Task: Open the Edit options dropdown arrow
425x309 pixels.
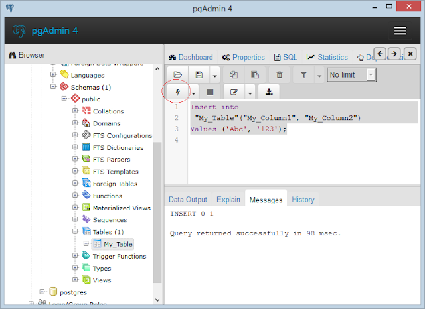Action: tap(250, 92)
